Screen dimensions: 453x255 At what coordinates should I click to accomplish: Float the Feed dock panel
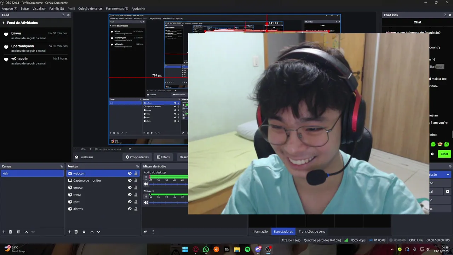click(x=63, y=15)
